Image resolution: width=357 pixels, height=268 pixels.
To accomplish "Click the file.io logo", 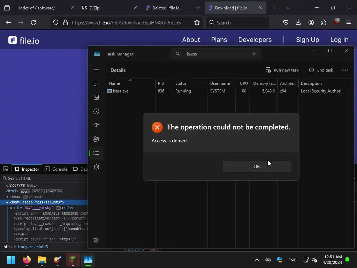I will (24, 40).
